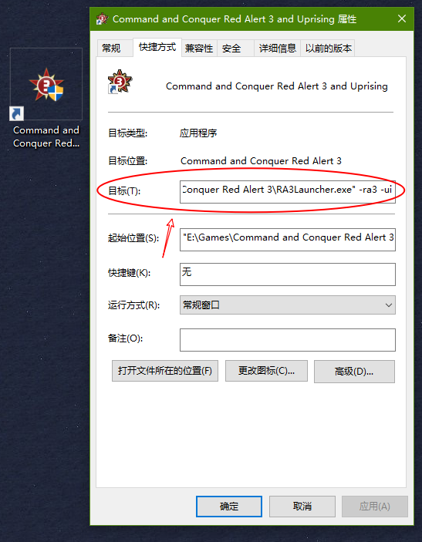Viewport: 422px width, 542px height.
Task: Click the title bar game icon
Action: pyautogui.click(x=102, y=19)
